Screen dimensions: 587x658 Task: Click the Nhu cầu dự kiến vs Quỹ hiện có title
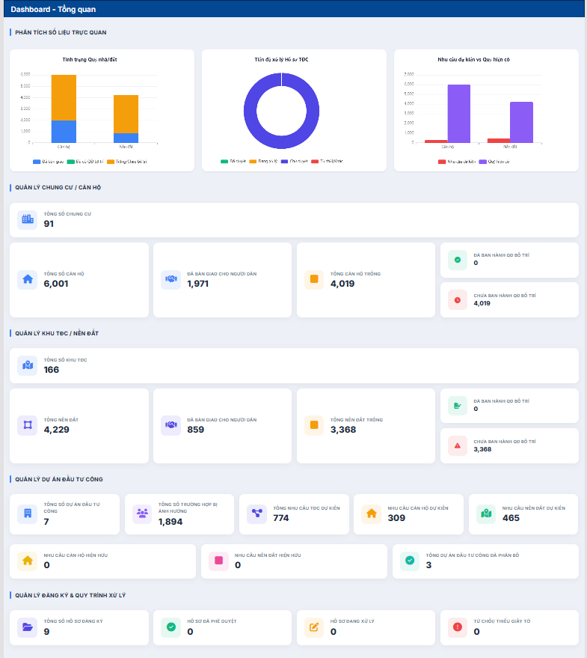474,60
